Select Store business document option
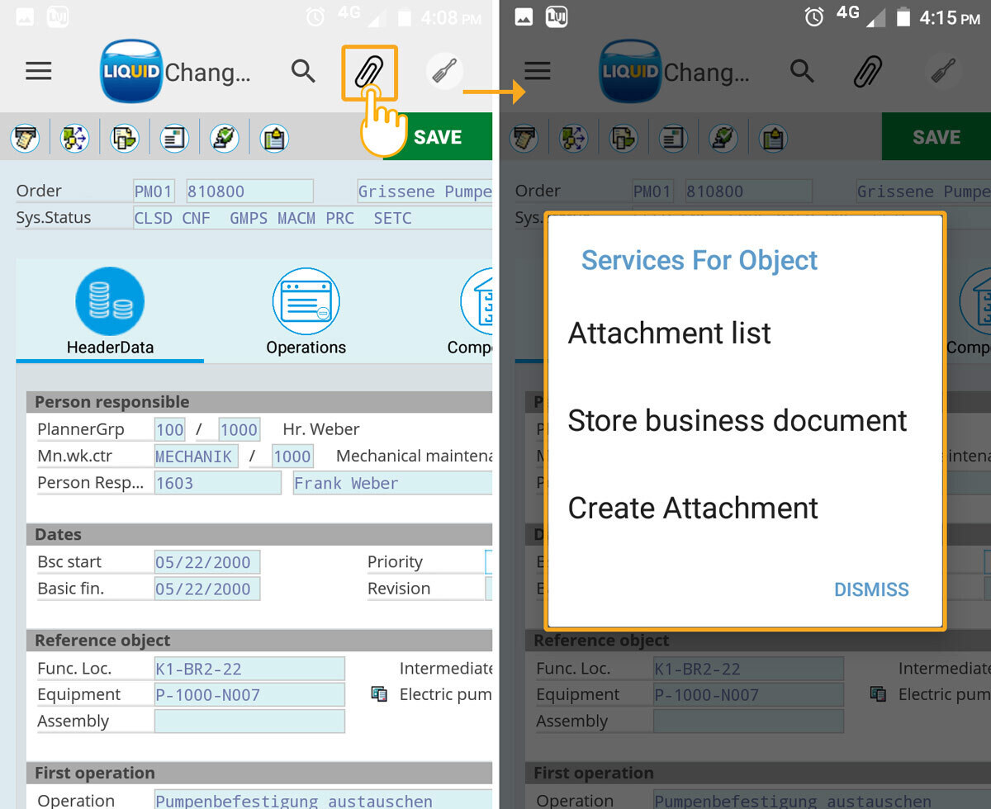The width and height of the screenshot is (991, 809). (x=737, y=421)
